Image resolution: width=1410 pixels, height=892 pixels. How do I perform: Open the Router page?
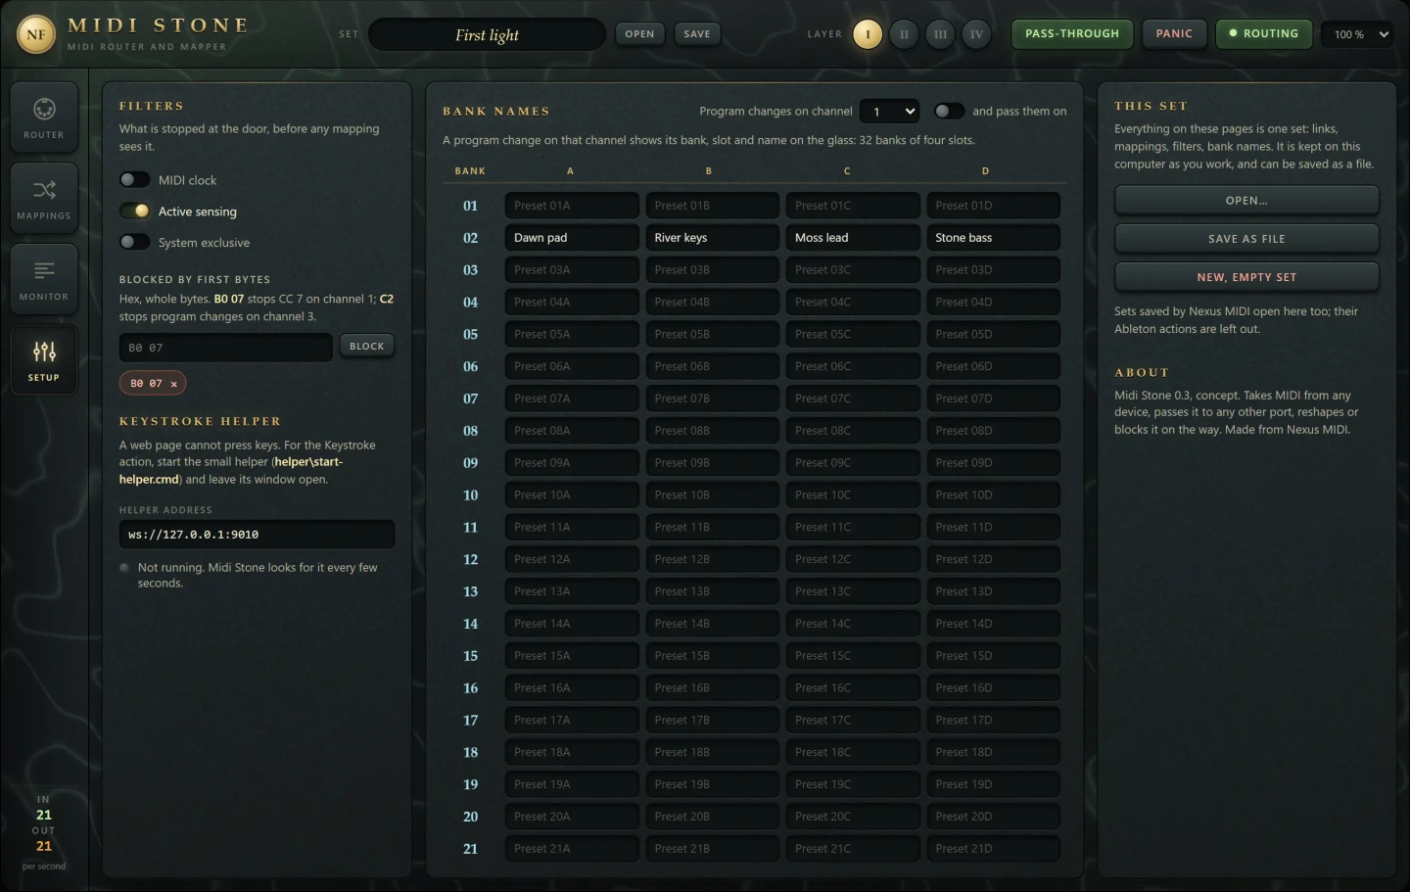click(x=44, y=117)
